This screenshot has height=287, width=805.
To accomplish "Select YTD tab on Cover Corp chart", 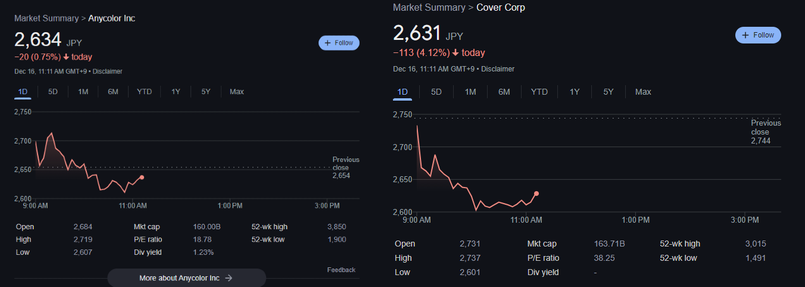I will coord(539,92).
